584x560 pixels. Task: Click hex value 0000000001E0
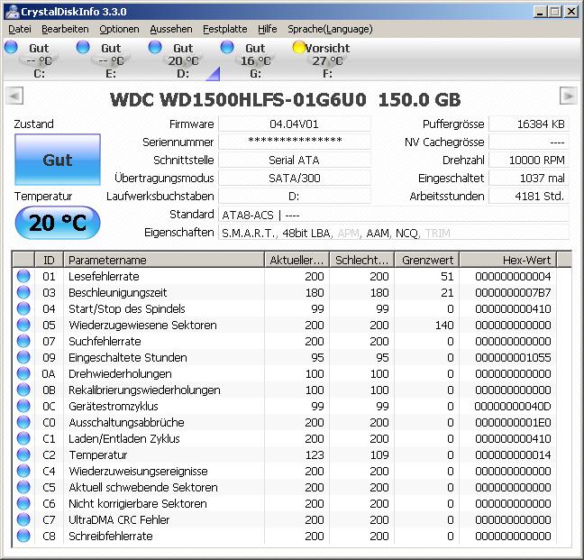point(513,423)
